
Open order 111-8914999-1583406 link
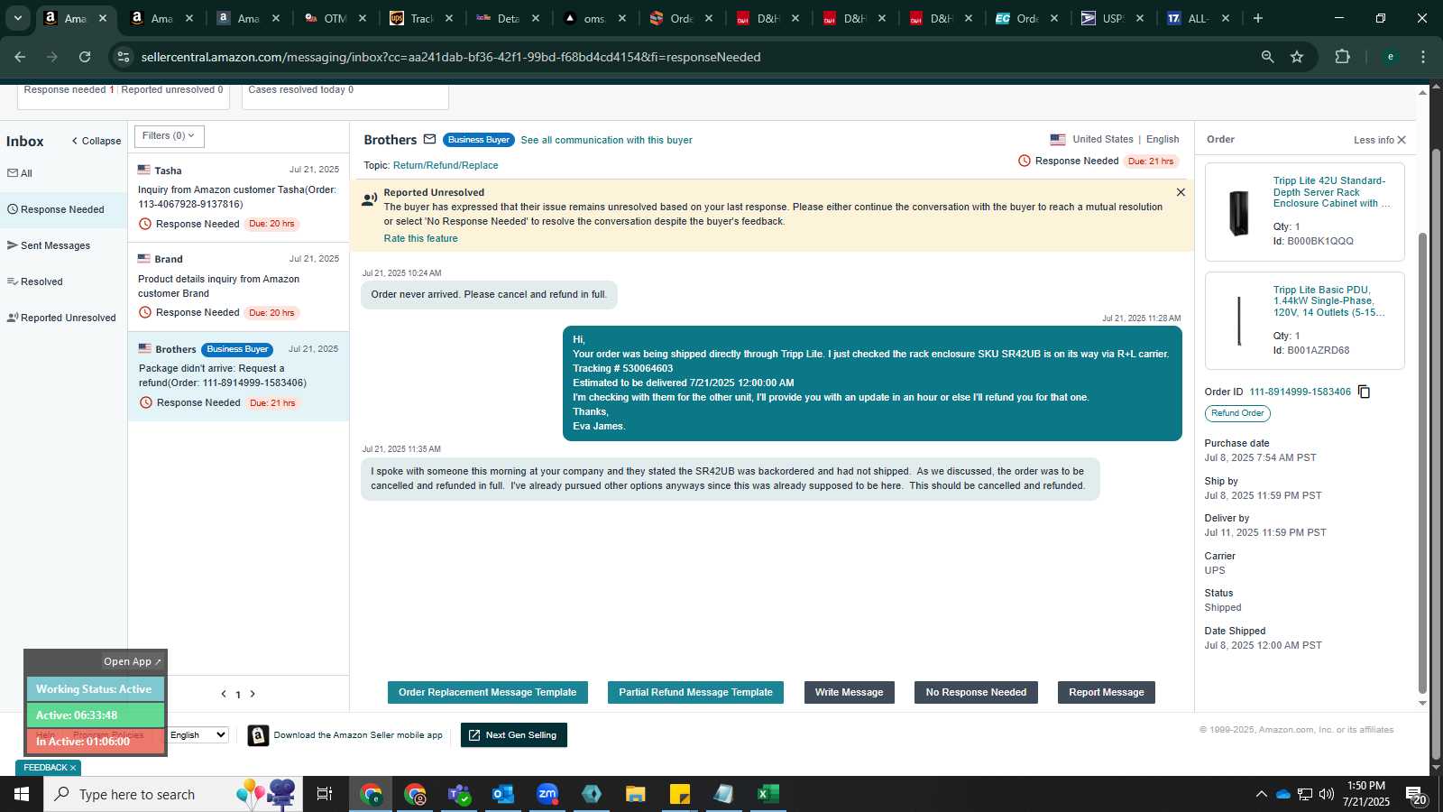pyautogui.click(x=1300, y=392)
